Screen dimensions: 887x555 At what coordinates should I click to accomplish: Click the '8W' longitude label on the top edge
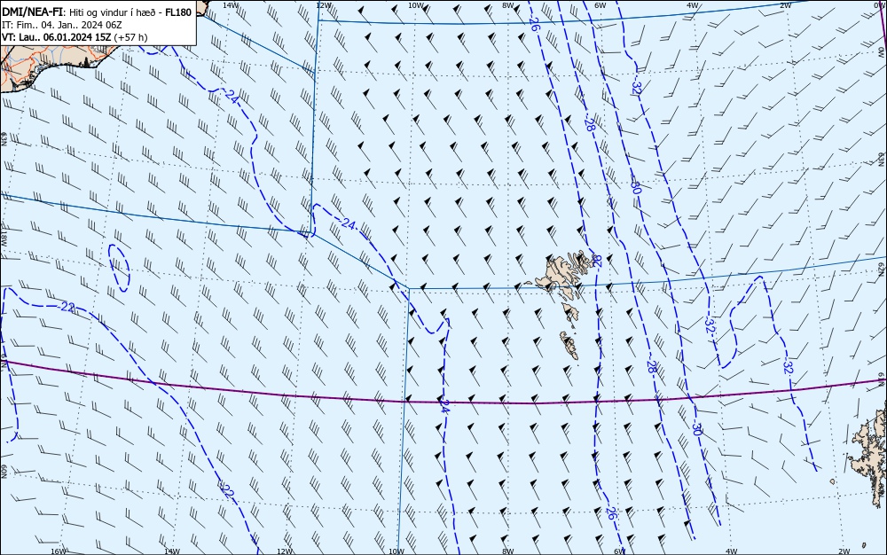(507, 5)
